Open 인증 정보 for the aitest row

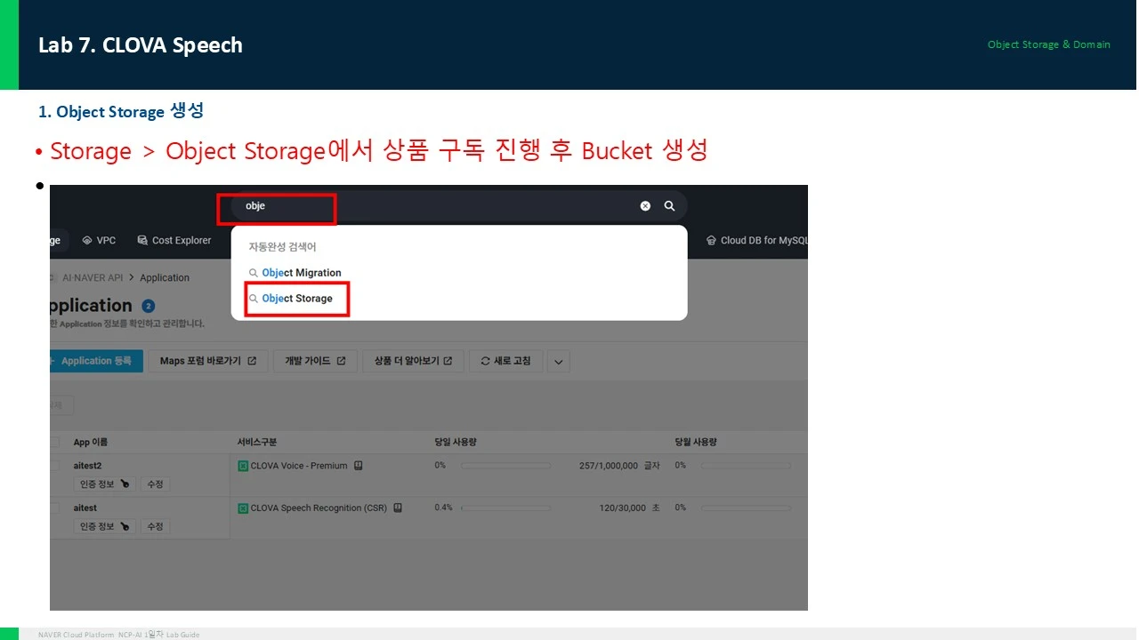[x=104, y=526]
